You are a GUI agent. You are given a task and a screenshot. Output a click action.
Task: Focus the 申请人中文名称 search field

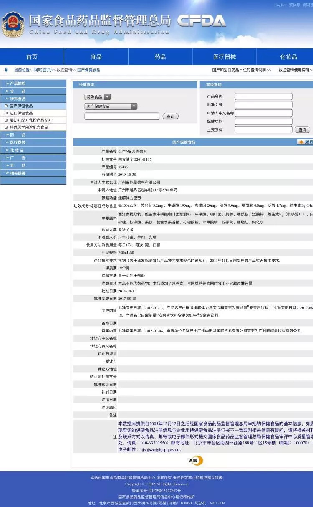[x=263, y=113]
